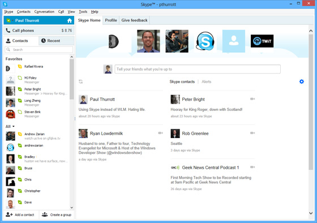This screenshot has width=317, height=223.
Task: Click the Skype icon in the title bar
Action: tap(5, 4)
